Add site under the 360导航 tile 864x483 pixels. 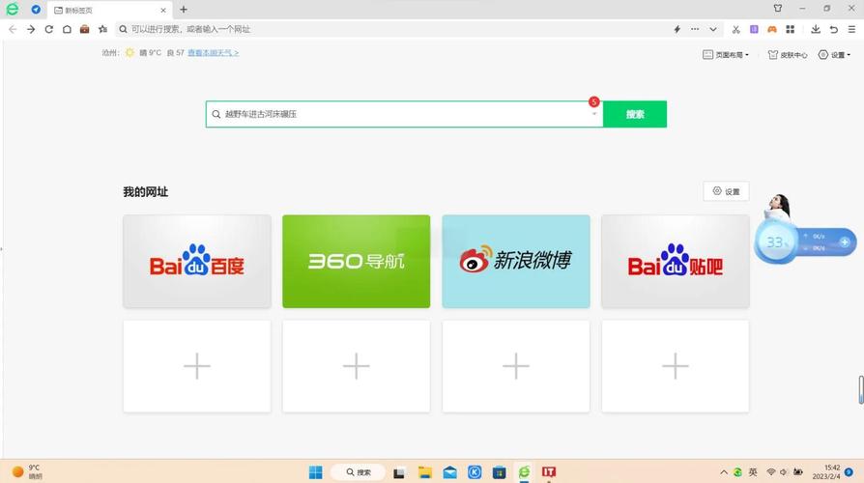pyautogui.click(x=356, y=366)
